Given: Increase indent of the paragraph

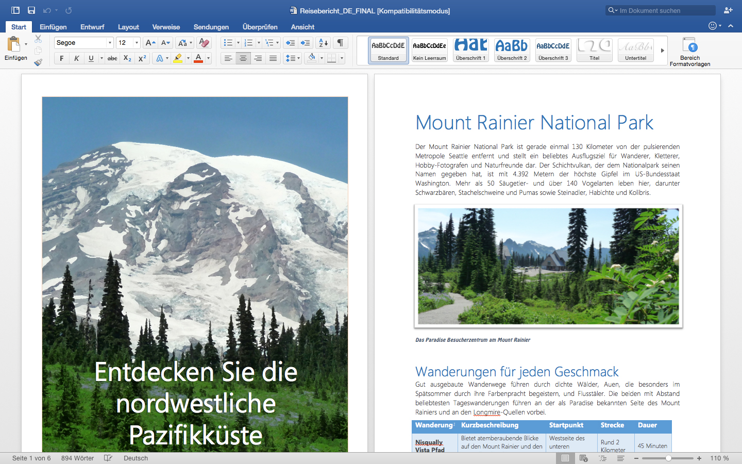Looking at the screenshot, I should [306, 43].
